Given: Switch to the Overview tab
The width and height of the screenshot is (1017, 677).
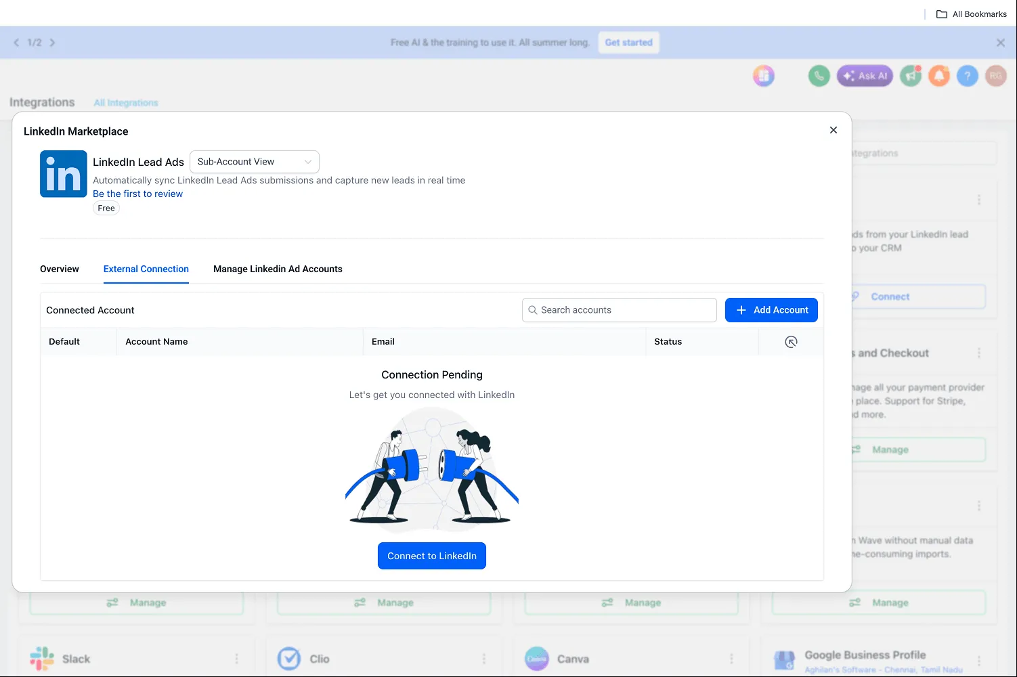Looking at the screenshot, I should click(60, 269).
